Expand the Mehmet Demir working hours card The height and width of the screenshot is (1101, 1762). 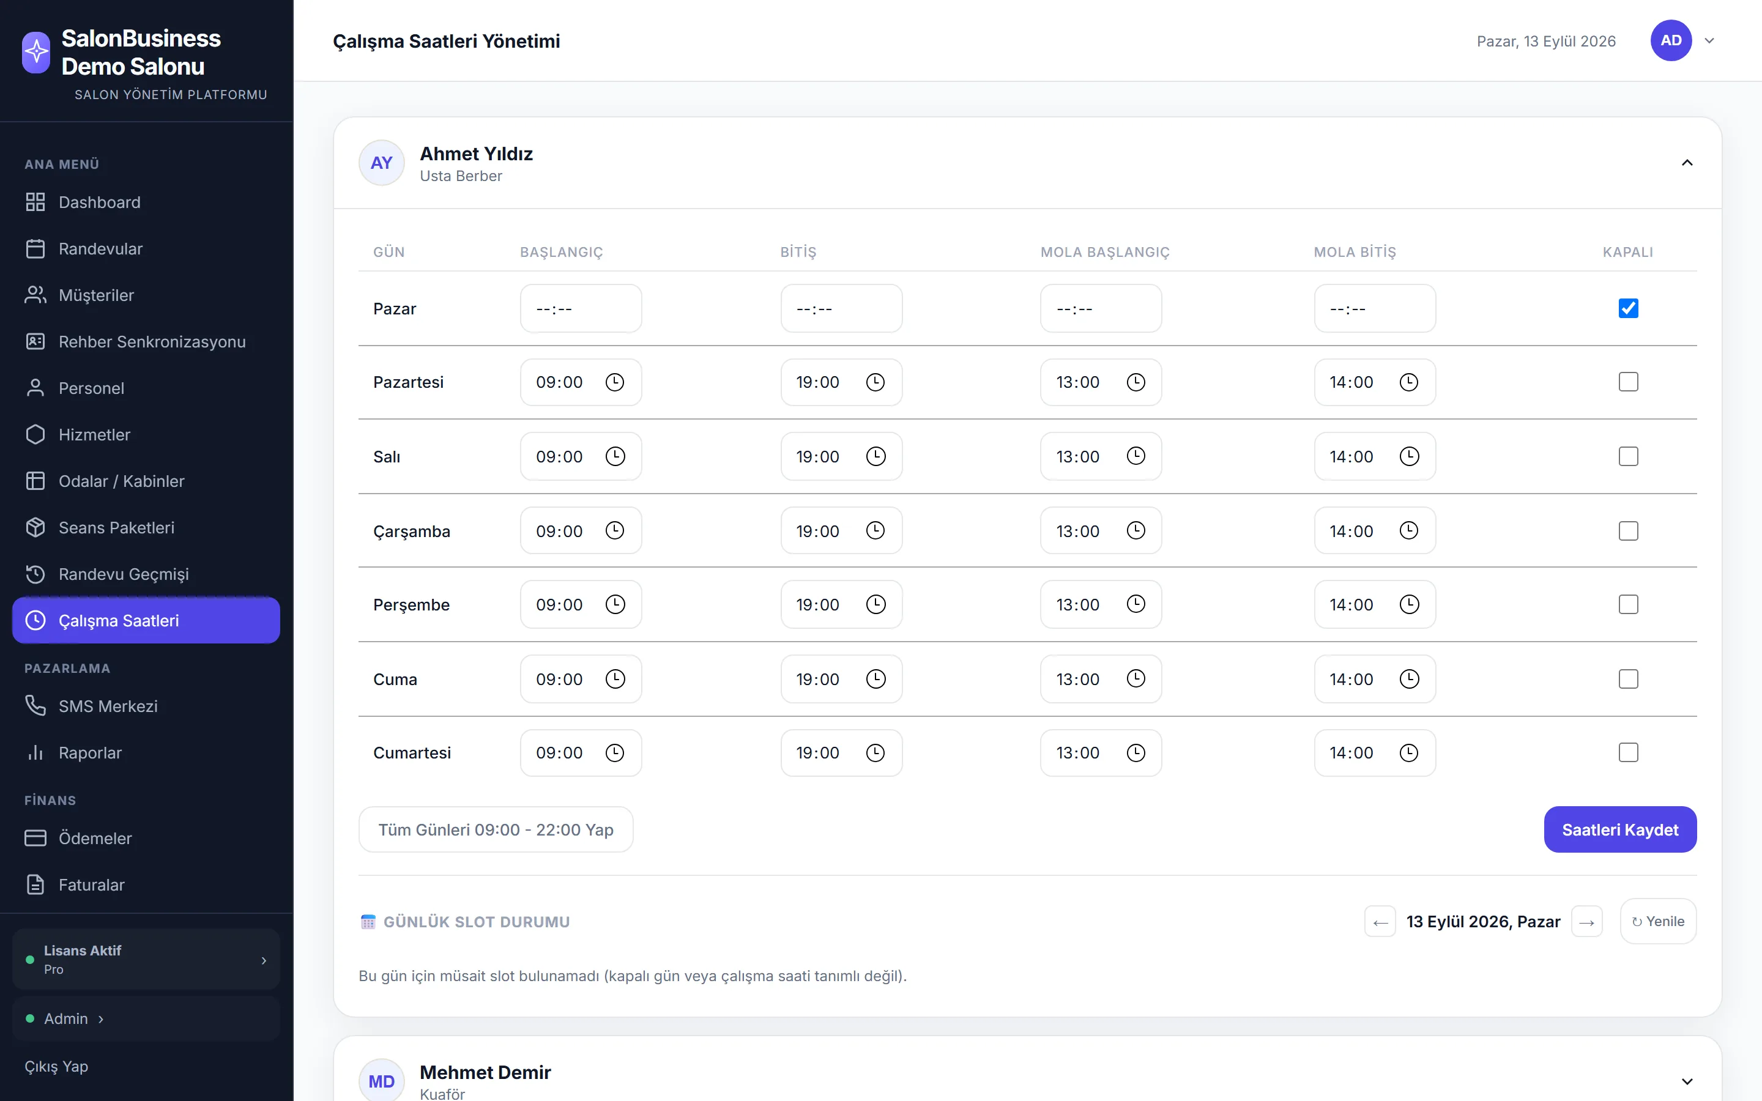(x=1687, y=1081)
